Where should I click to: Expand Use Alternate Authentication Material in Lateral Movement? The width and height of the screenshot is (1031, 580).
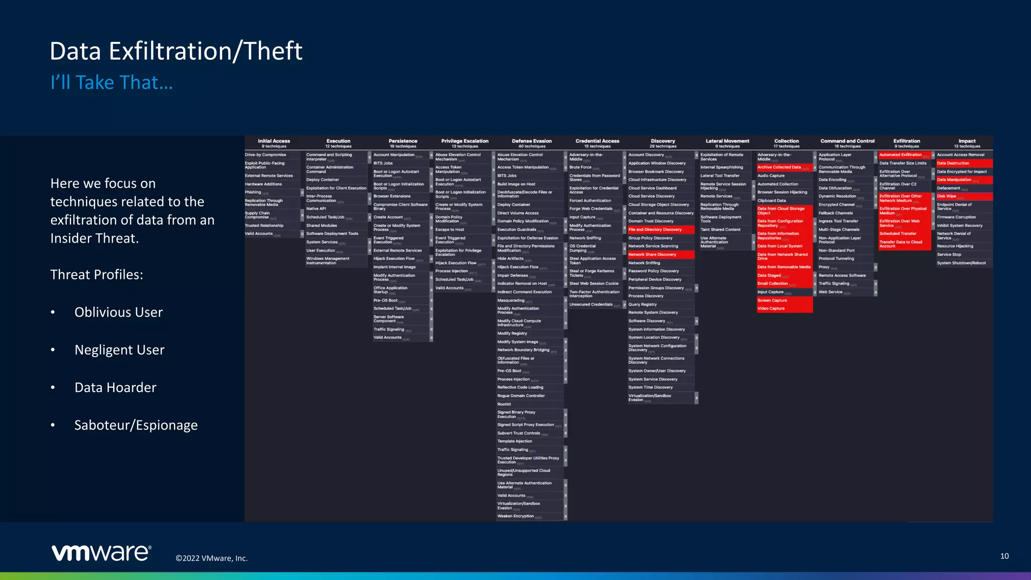[754, 242]
